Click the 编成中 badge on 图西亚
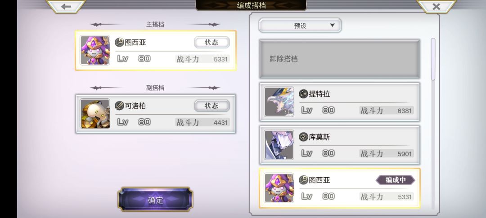Image resolution: width=486 pixels, height=218 pixels. tap(395, 180)
